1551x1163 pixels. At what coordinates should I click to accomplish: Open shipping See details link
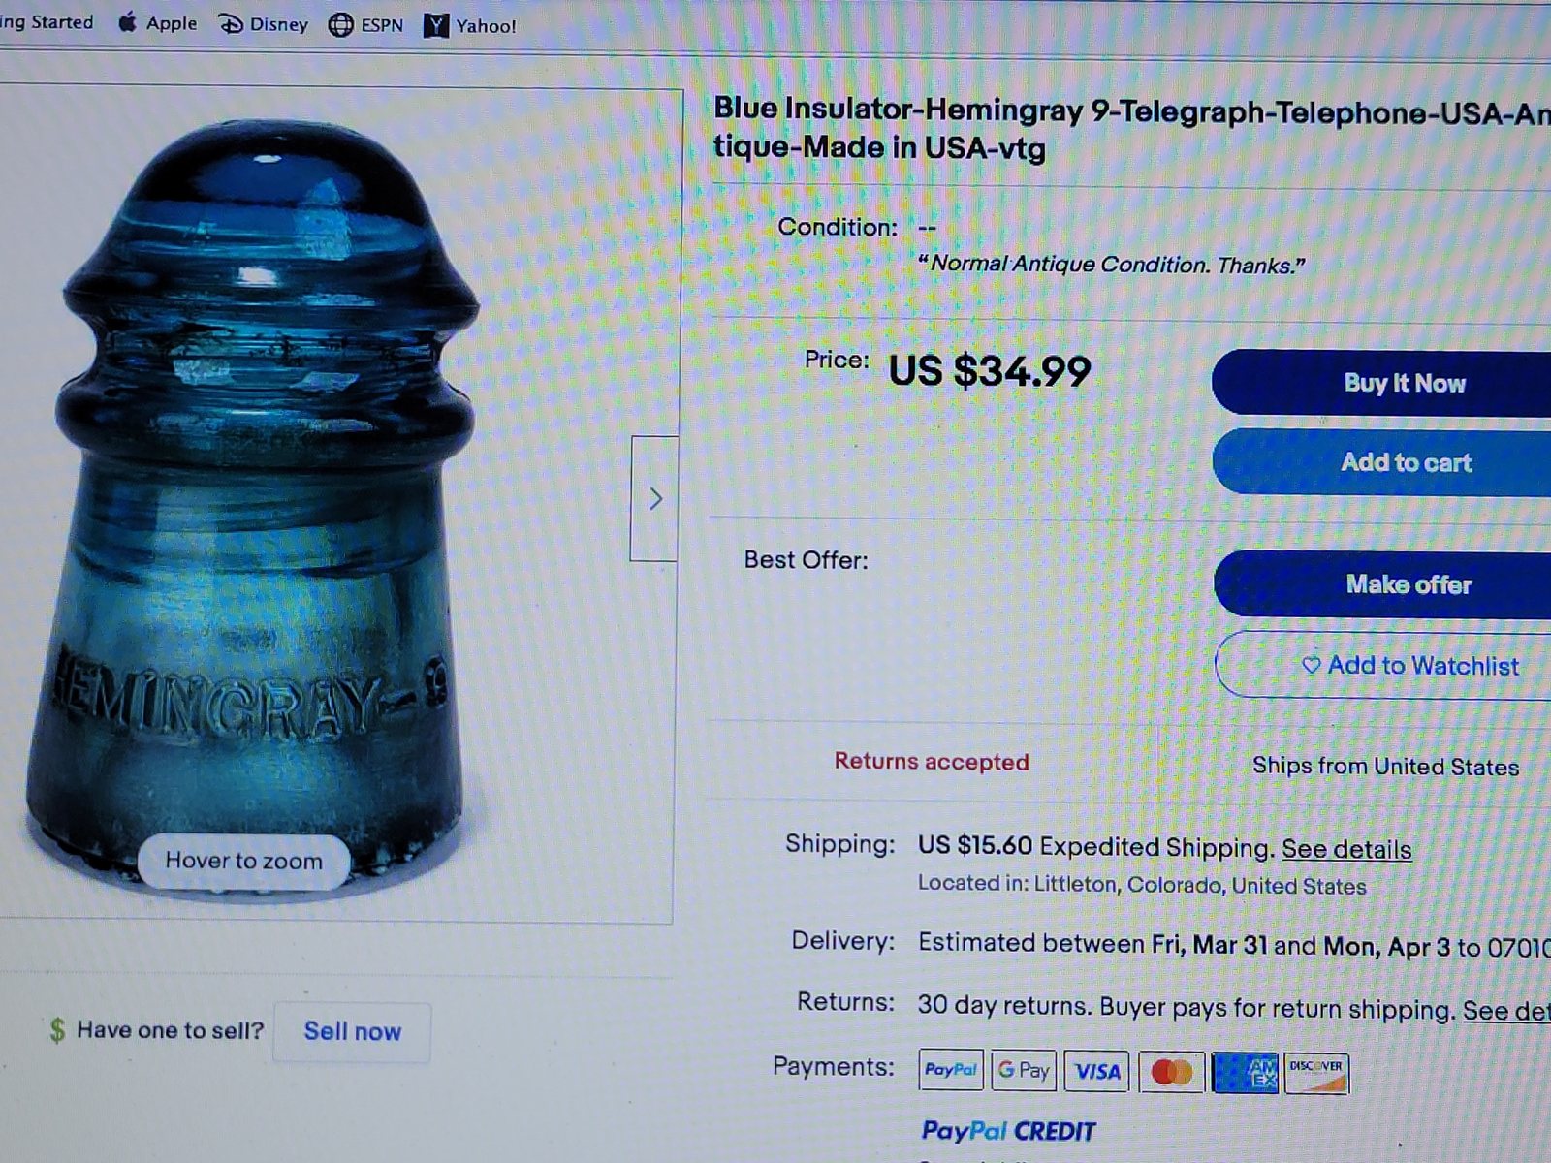tap(1346, 849)
